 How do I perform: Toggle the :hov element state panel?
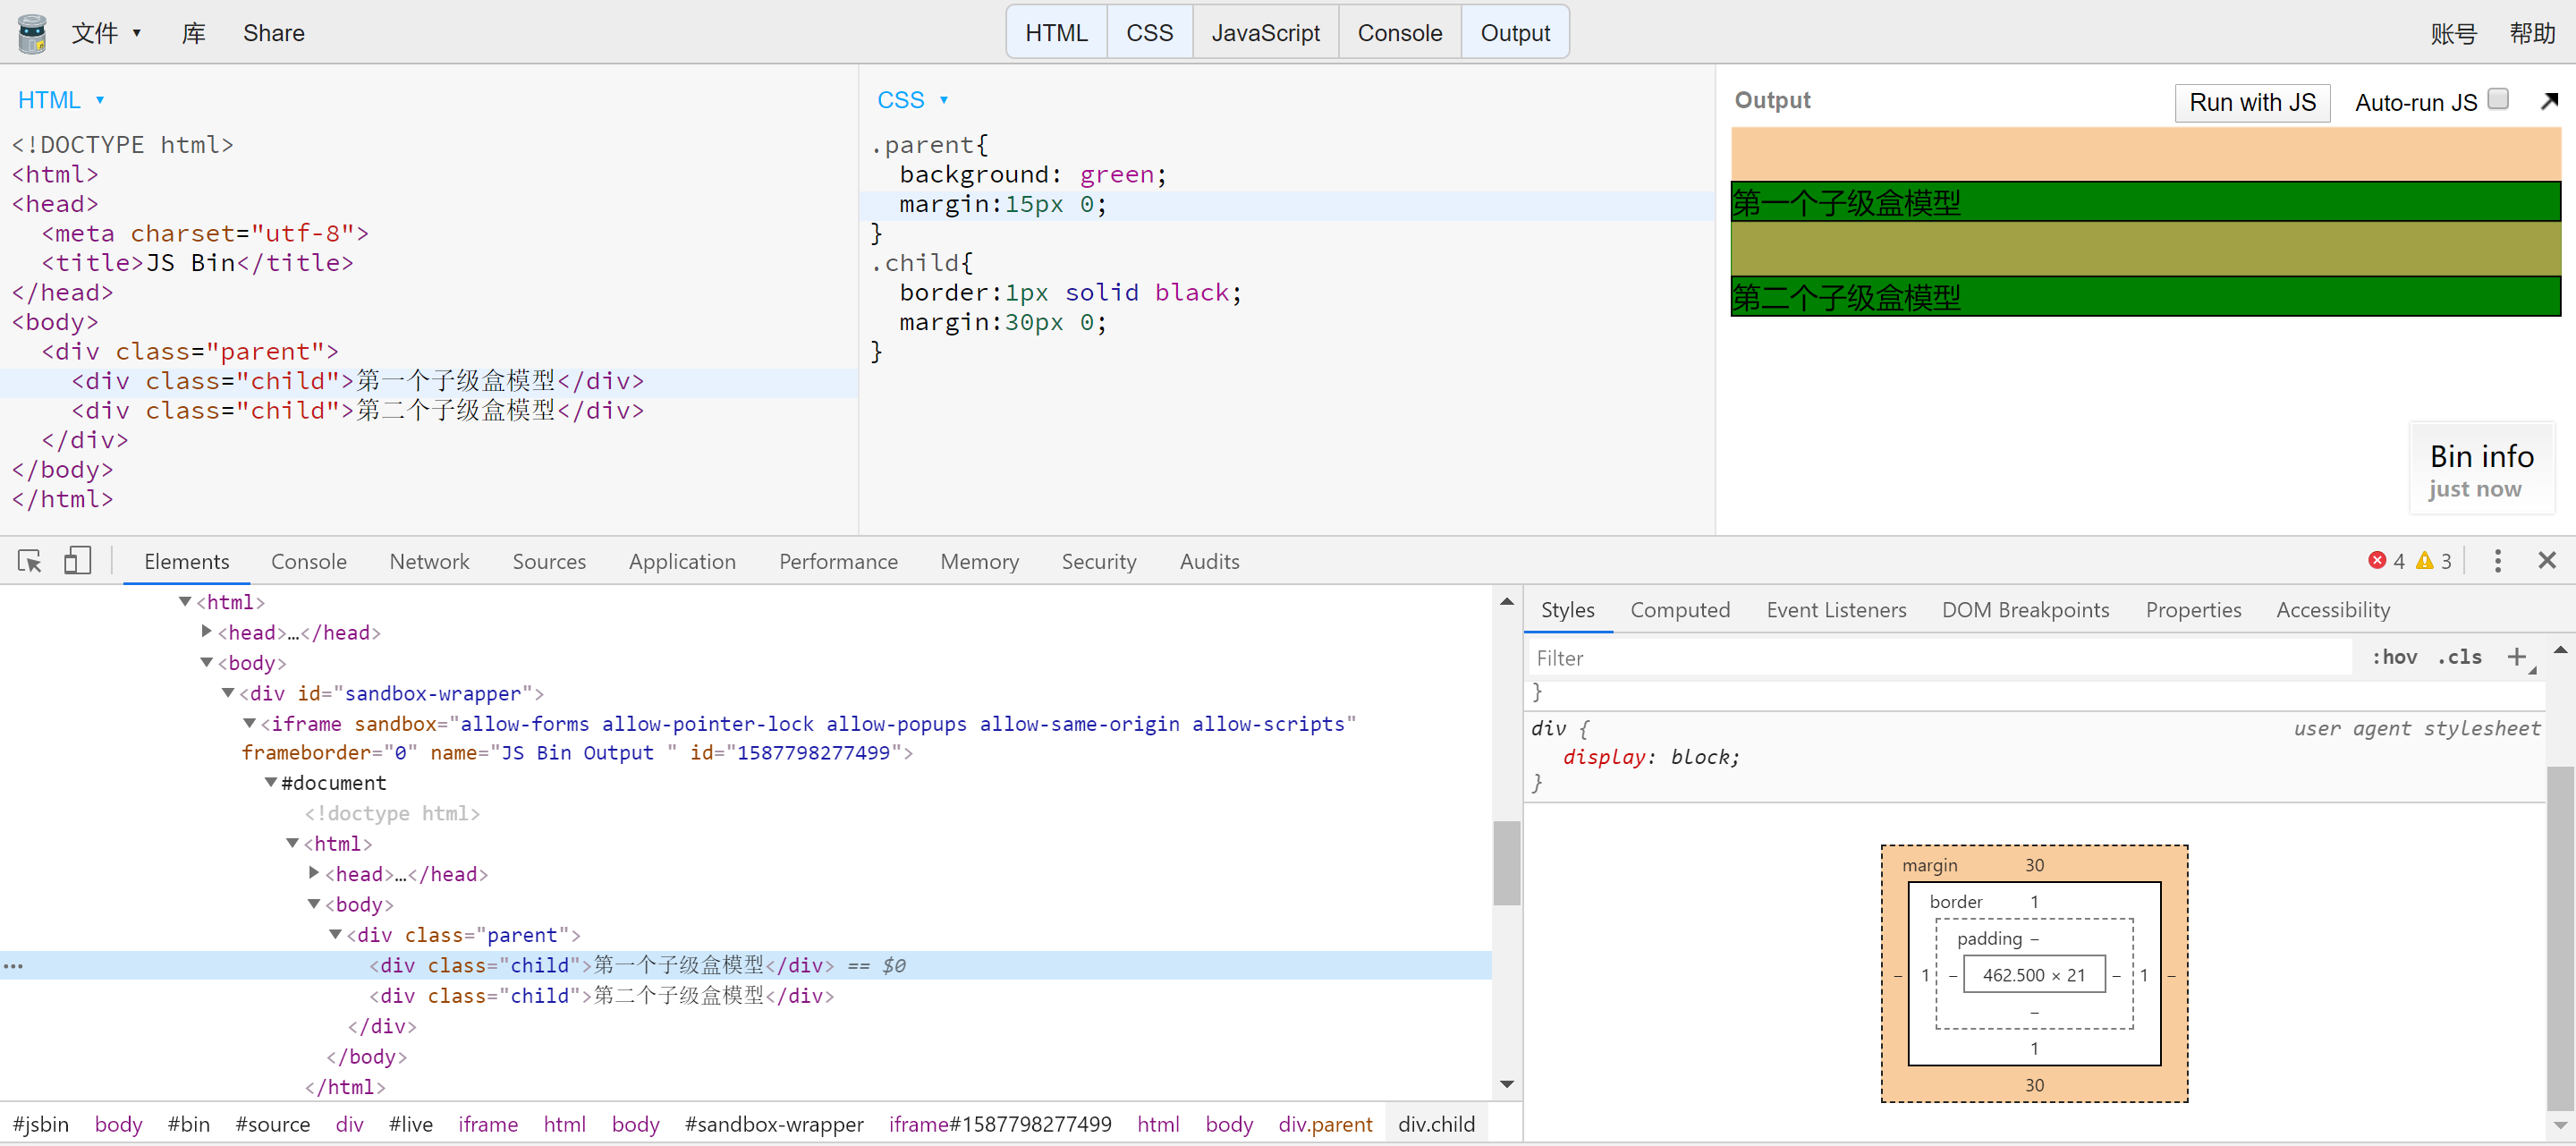[x=2394, y=657]
